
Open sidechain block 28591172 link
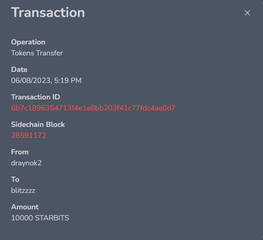[x=29, y=136]
